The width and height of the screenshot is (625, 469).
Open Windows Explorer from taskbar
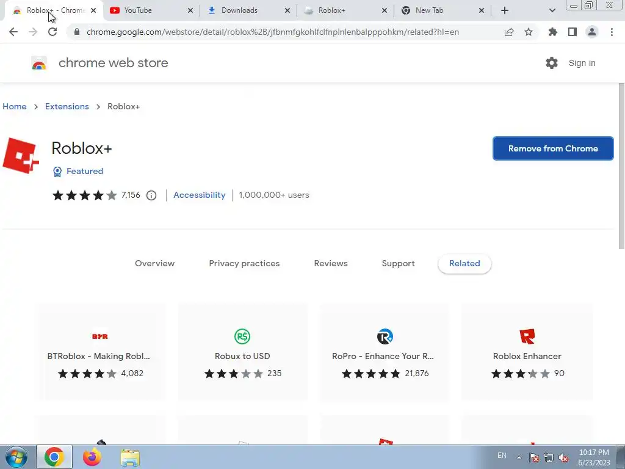(130, 458)
